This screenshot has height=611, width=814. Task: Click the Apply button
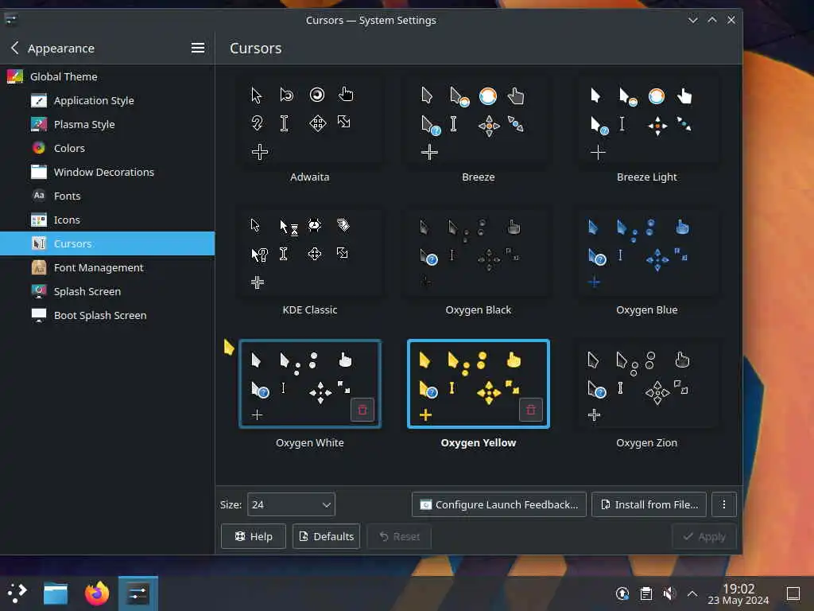704,536
